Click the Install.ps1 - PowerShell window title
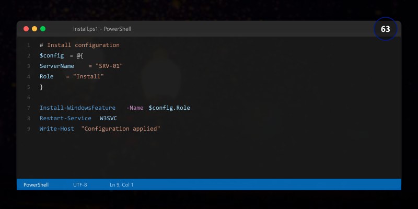 click(102, 29)
